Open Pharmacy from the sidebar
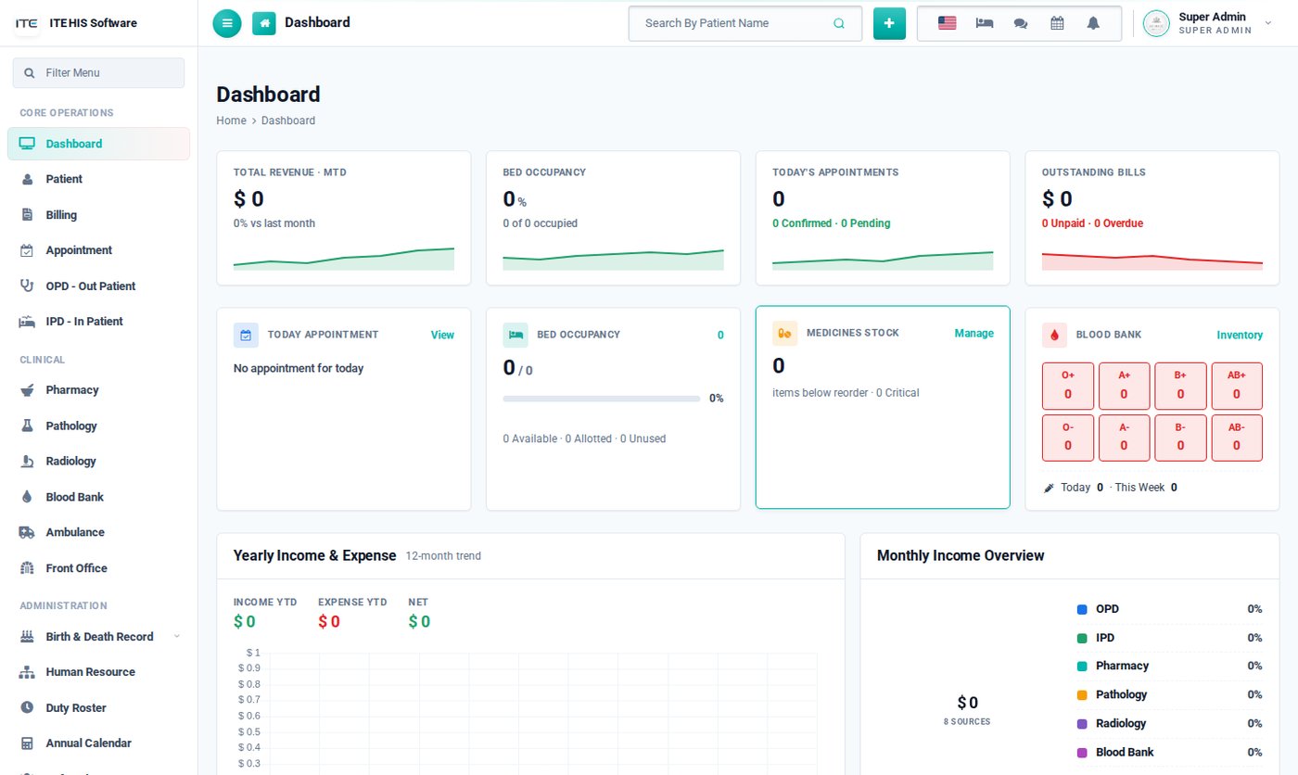Image resolution: width=1298 pixels, height=775 pixels. [98, 390]
